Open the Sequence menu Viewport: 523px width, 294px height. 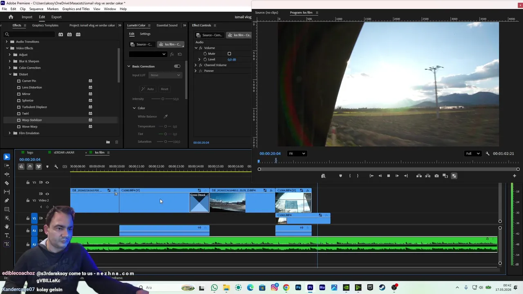(36, 9)
